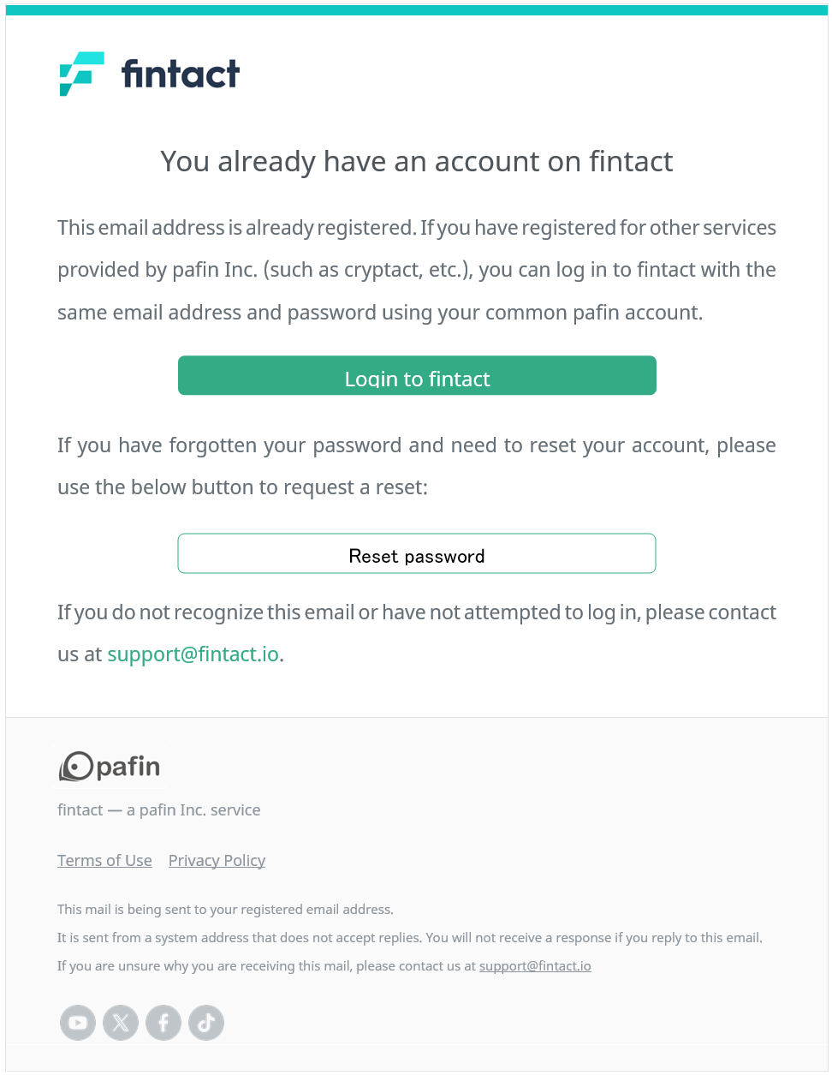832x1075 pixels.
Task: Click the Reset password button
Action: pos(417,553)
